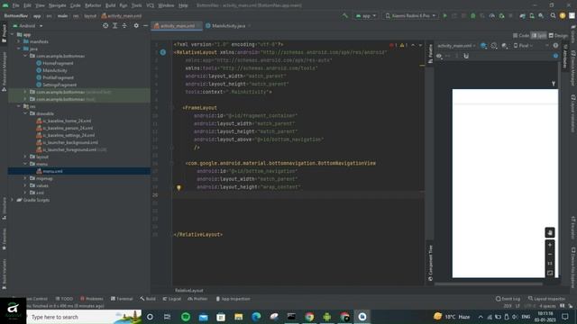Open the Terminal tool window
Screen dimensions: 577x324
122,299
